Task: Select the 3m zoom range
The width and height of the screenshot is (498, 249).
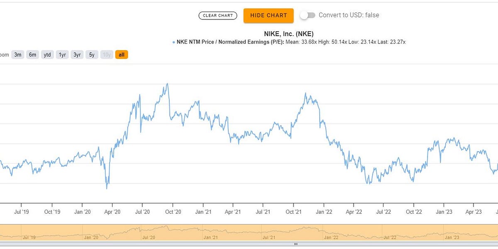Action: [17, 54]
